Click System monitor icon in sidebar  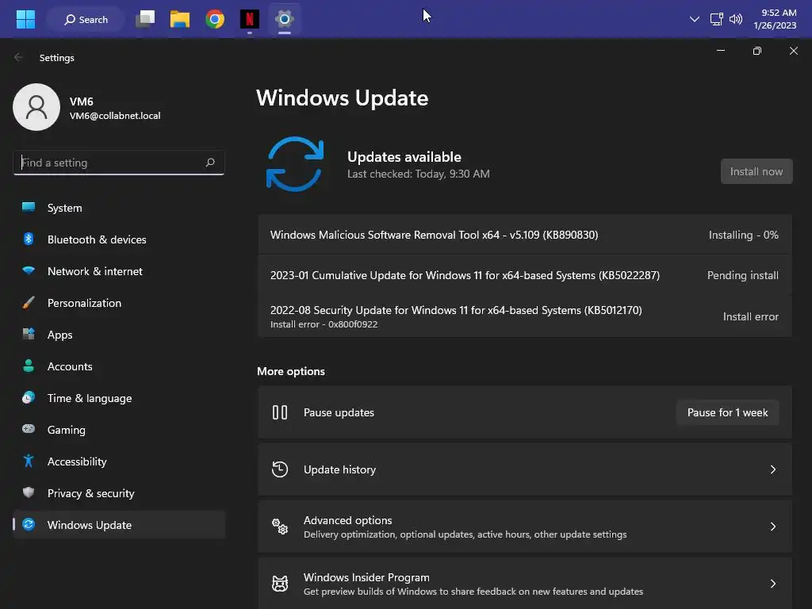[29, 207]
